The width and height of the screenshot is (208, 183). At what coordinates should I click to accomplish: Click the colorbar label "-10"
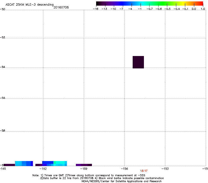coord(113,9)
